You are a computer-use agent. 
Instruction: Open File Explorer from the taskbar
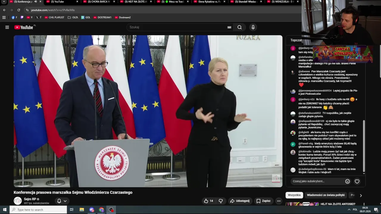(x=82, y=210)
